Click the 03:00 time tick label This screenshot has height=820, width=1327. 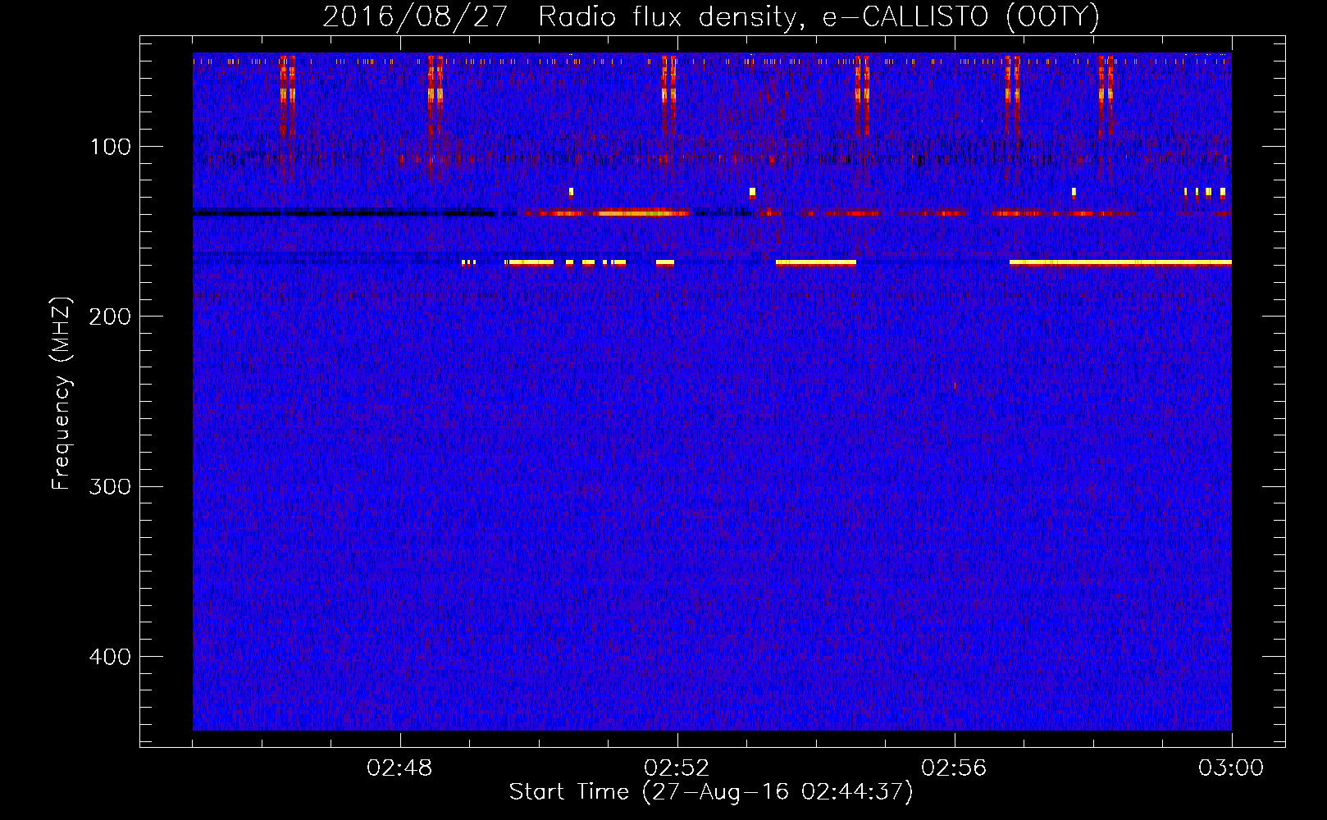tap(1231, 768)
